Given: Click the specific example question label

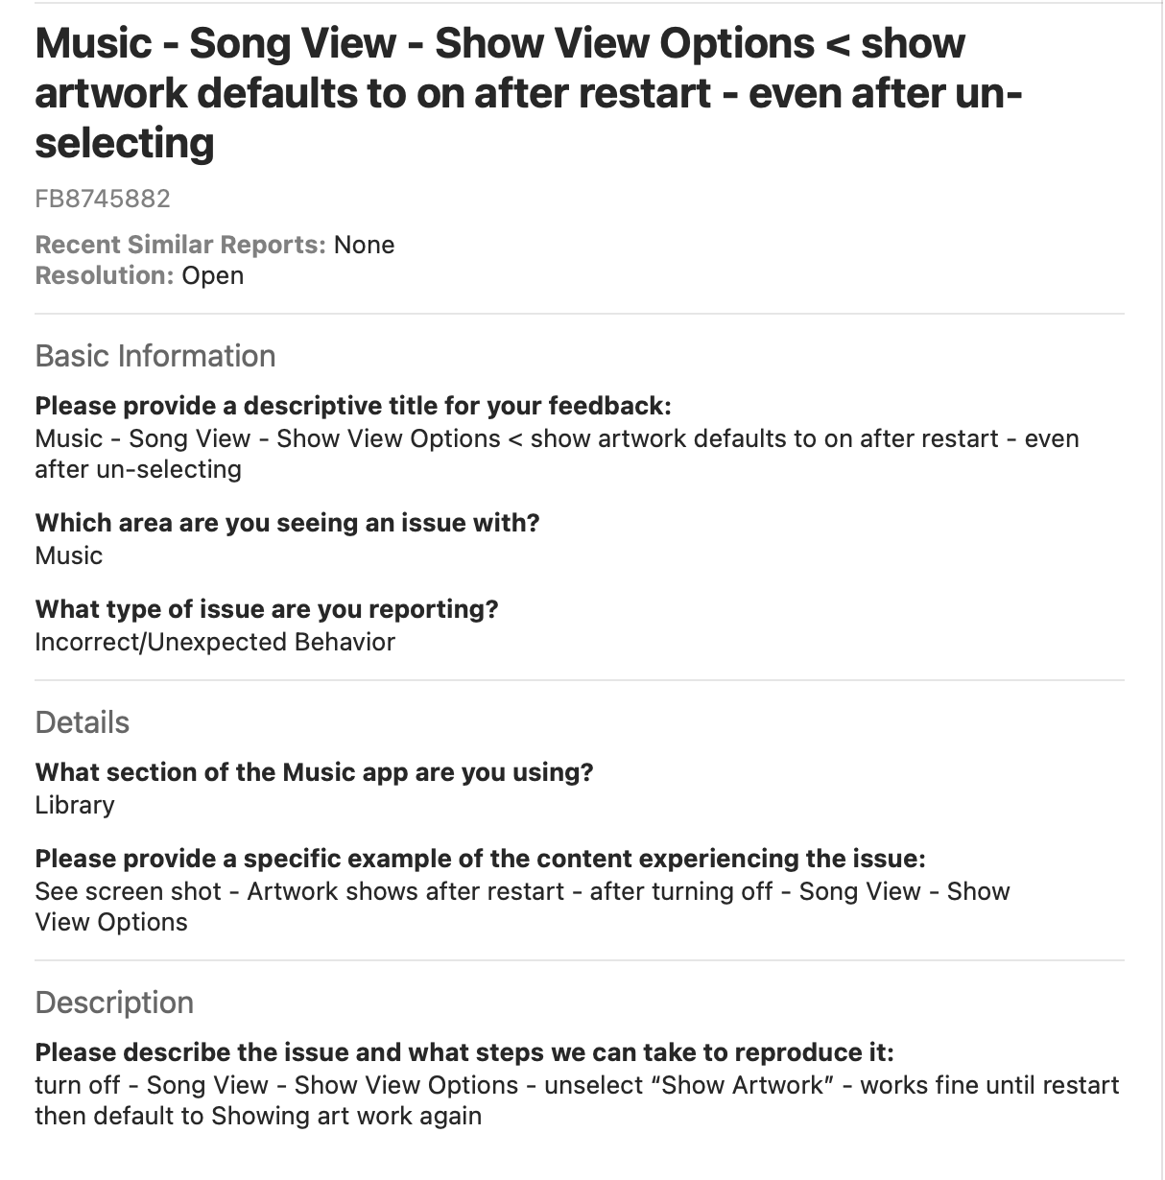Looking at the screenshot, I should click(x=480, y=859).
